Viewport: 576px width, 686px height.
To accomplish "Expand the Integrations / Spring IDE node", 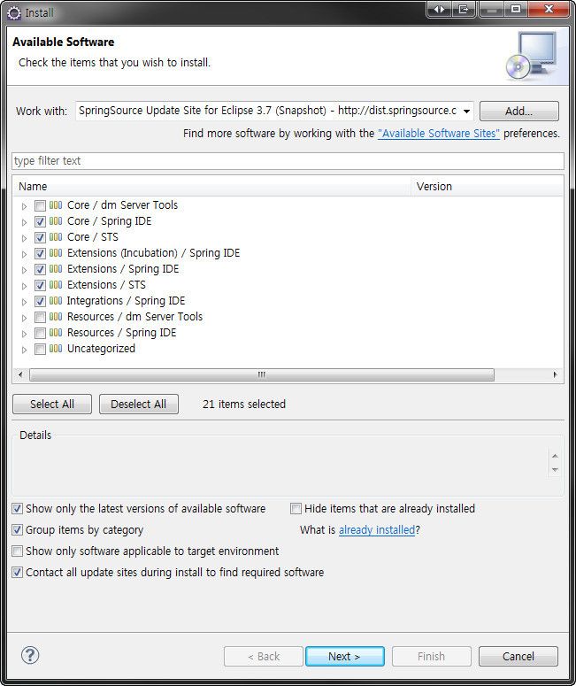I will click(x=25, y=302).
